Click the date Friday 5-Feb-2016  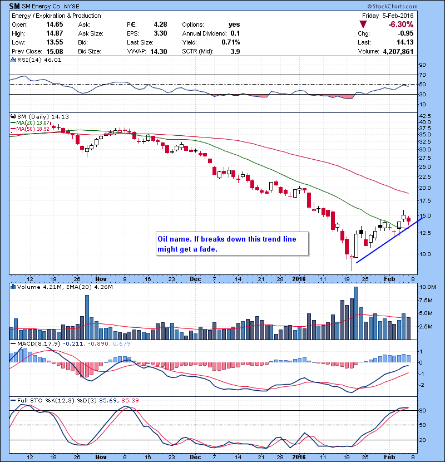(x=388, y=16)
